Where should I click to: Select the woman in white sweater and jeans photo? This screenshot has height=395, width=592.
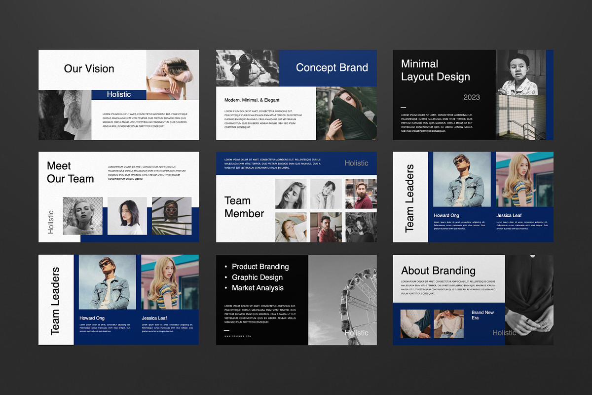tap(448, 324)
